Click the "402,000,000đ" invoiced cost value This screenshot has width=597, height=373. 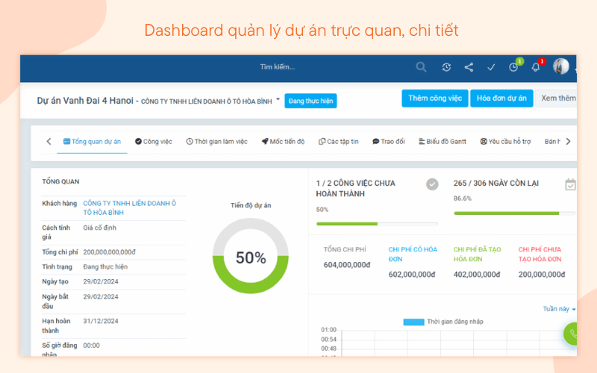477,275
